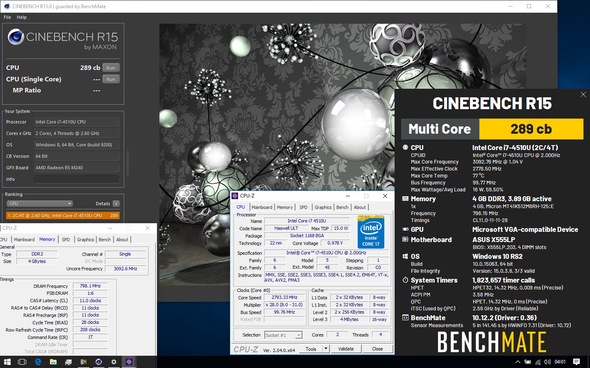The height and width of the screenshot is (368, 590).
Task: Click the GPU icon in BenchMate panel
Action: [x=405, y=229]
